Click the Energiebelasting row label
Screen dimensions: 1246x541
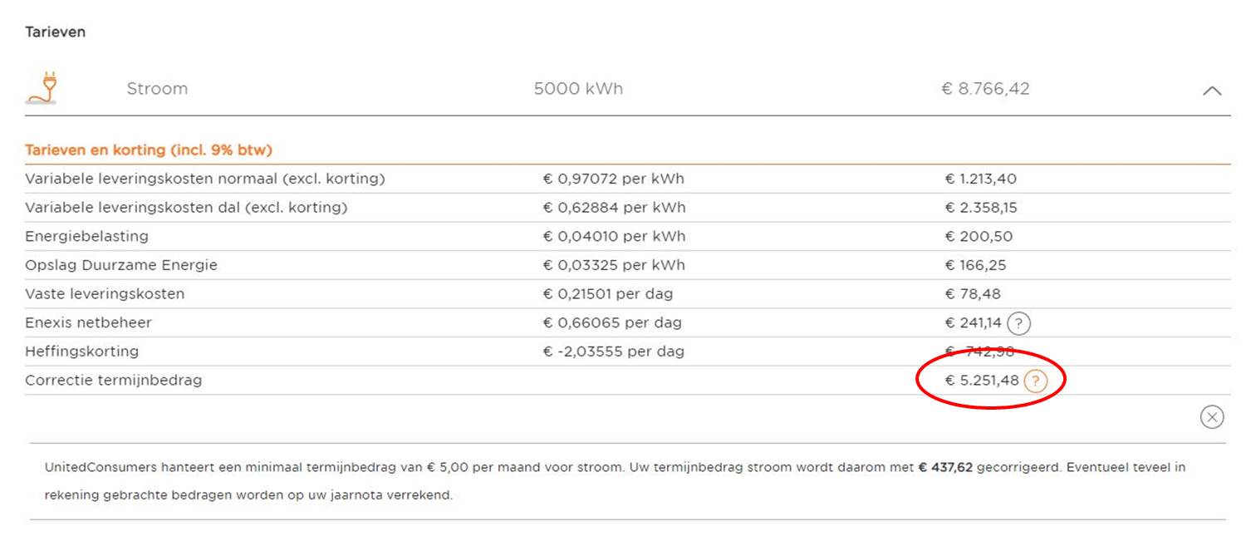coord(86,236)
